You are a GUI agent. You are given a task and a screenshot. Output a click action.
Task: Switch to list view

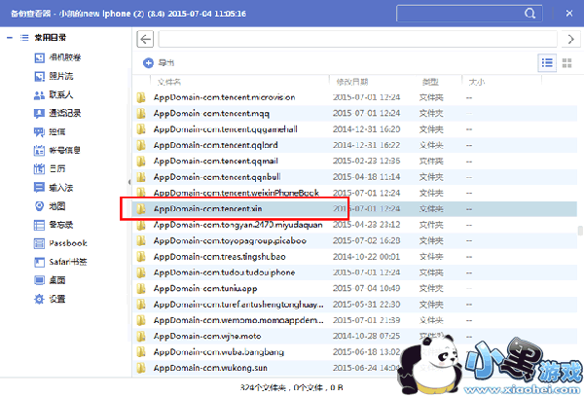(547, 63)
